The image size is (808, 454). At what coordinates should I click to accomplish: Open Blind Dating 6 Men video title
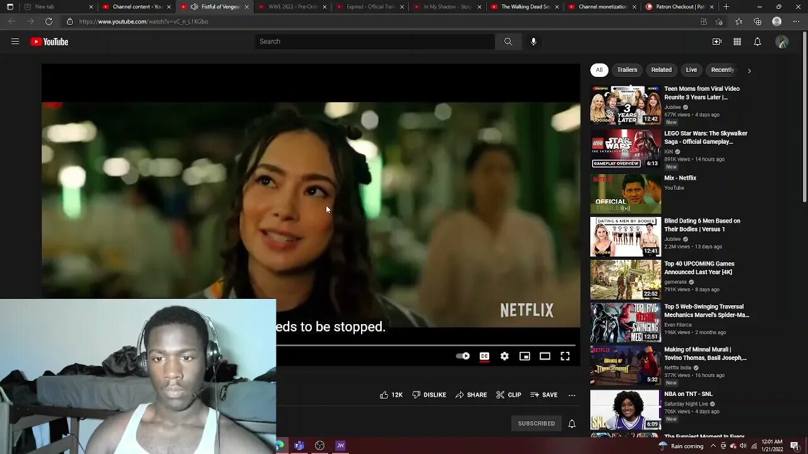(702, 225)
